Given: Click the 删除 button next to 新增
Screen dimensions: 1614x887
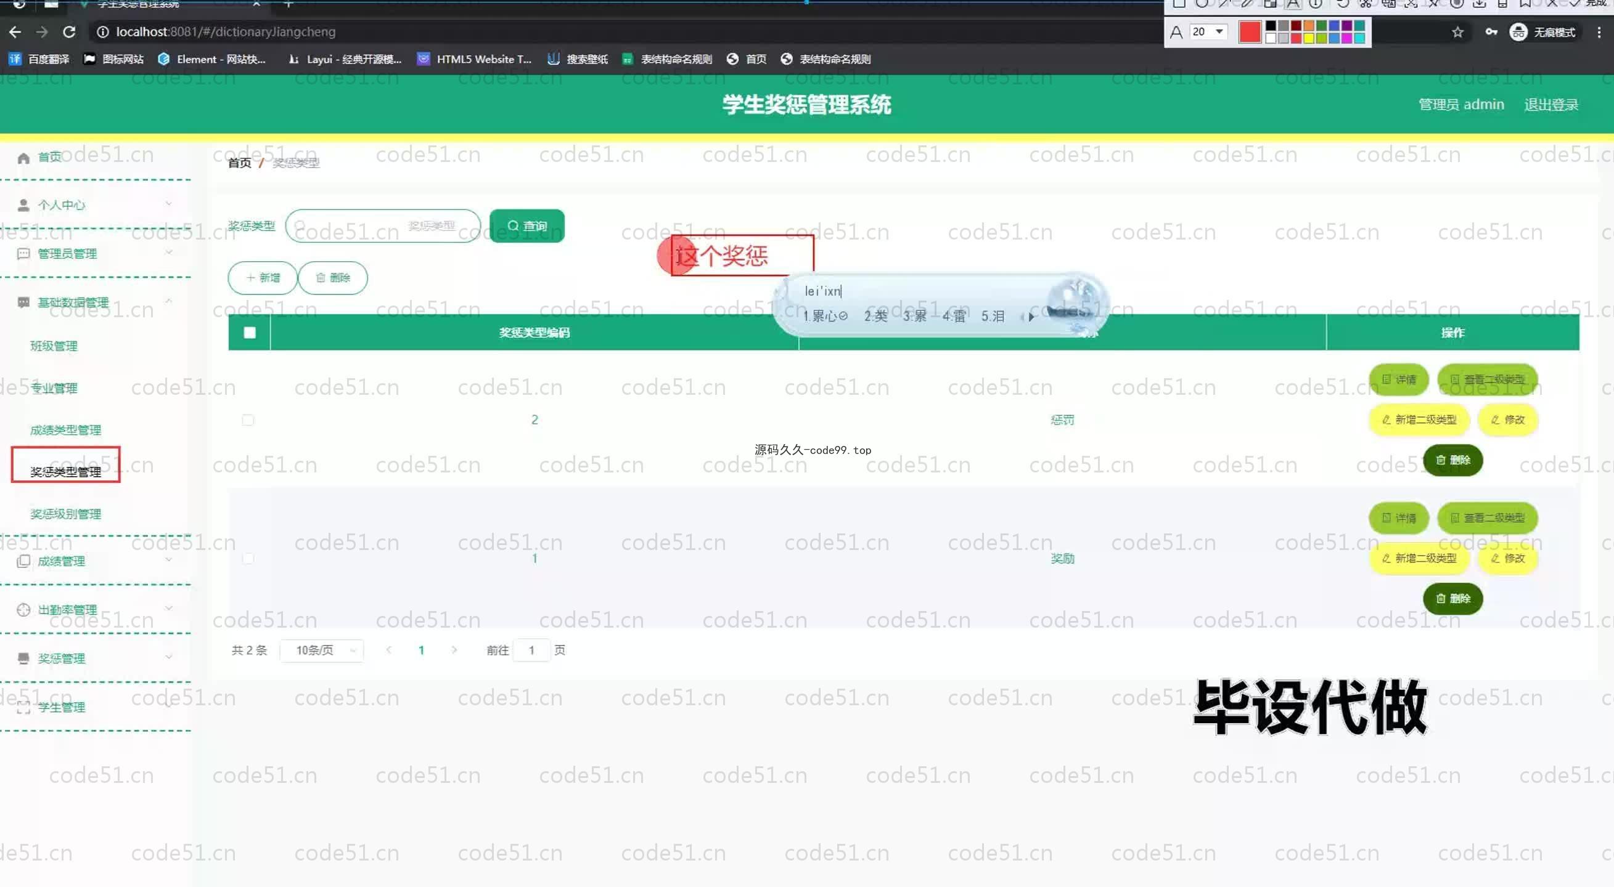Looking at the screenshot, I should (x=333, y=278).
